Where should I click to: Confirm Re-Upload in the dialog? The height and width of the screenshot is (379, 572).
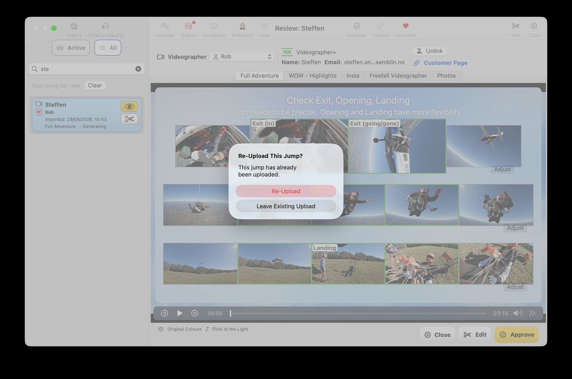(286, 191)
